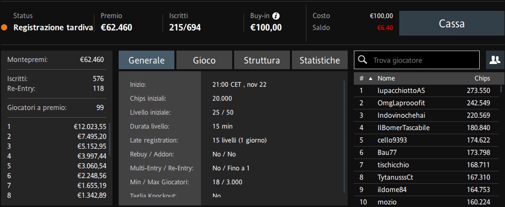Image resolution: width=505 pixels, height=207 pixels.
Task: Open the Statistiche tab
Action: [319, 60]
